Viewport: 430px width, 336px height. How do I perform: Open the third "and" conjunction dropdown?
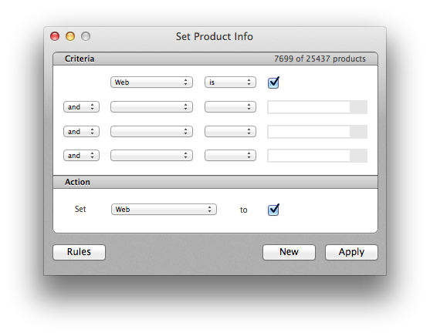(x=81, y=155)
